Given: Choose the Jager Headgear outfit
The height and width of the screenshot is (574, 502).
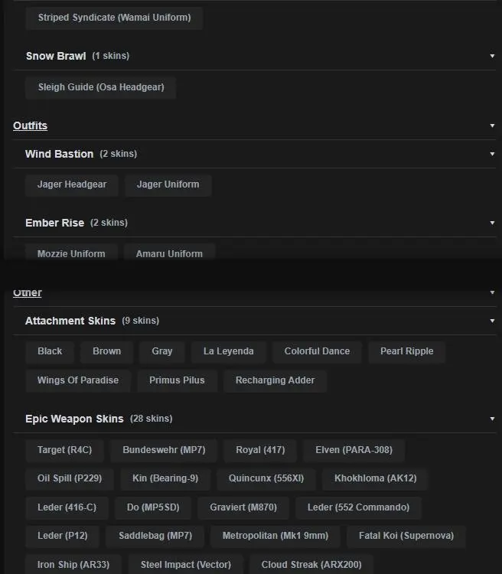Looking at the screenshot, I should [x=72, y=184].
